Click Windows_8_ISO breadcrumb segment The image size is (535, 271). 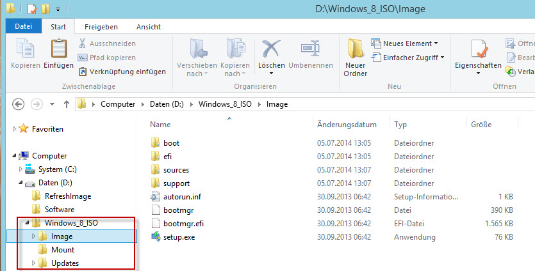(225, 104)
